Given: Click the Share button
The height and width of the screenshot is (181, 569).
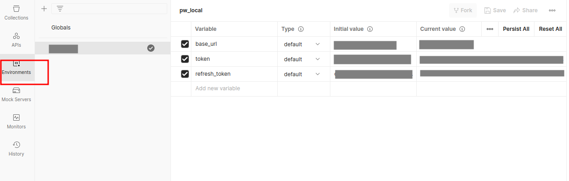Looking at the screenshot, I should 525,10.
